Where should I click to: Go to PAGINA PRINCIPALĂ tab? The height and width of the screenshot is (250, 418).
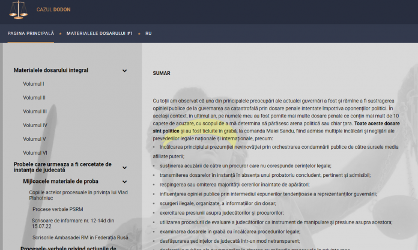[x=31, y=34]
